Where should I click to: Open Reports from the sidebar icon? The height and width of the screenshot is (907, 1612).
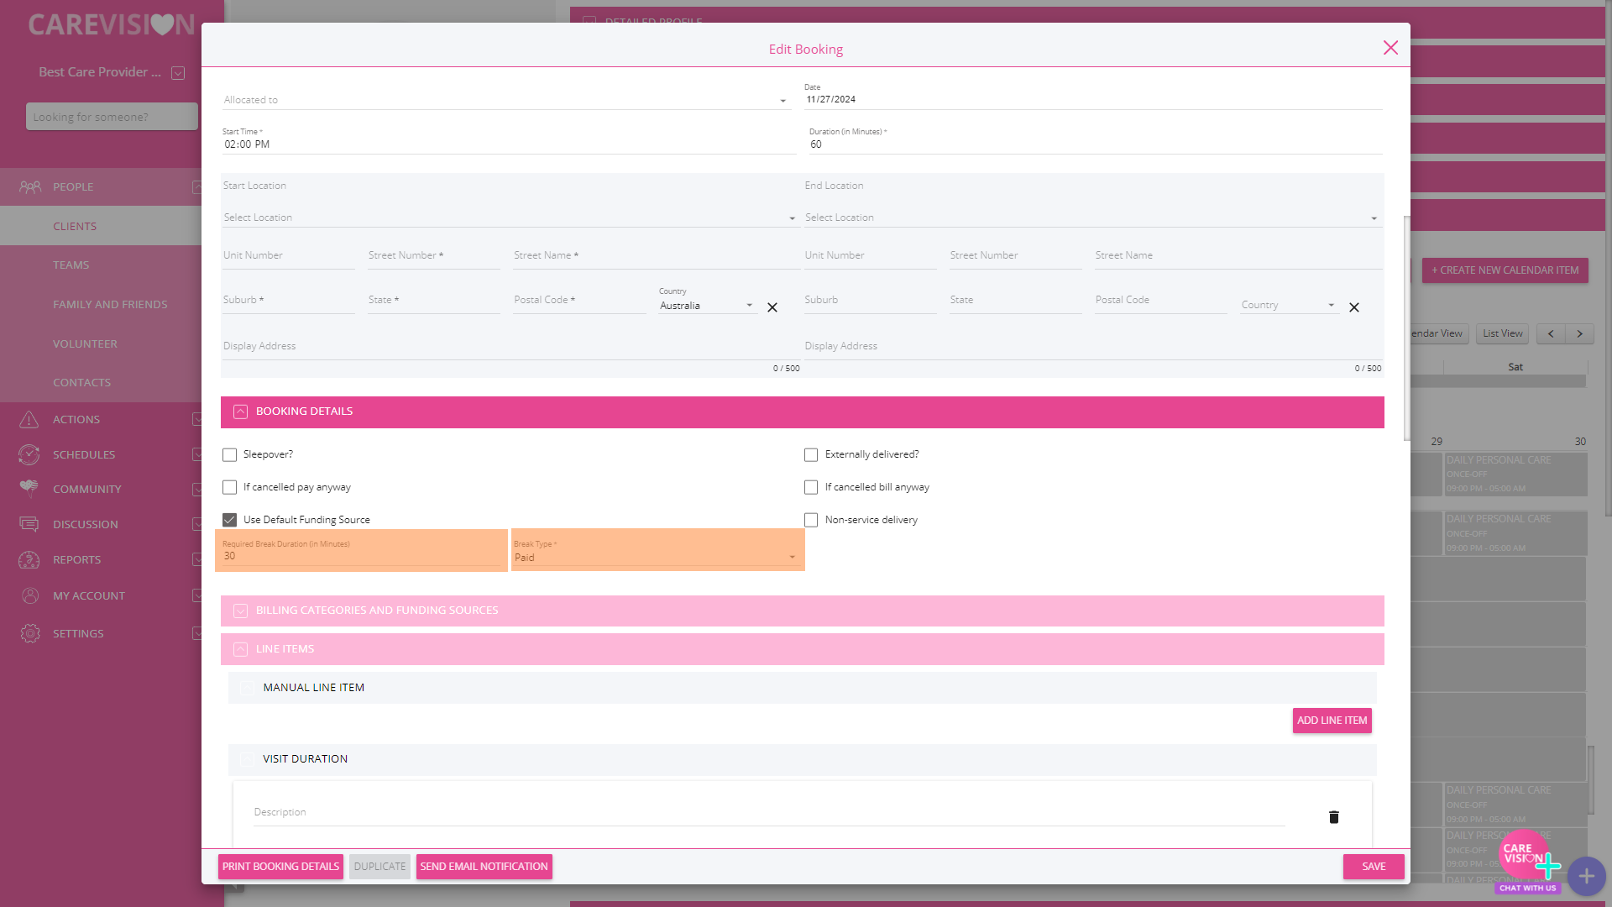[x=29, y=559]
